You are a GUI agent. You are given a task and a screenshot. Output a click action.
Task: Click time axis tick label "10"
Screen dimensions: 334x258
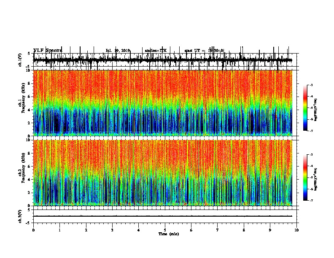pyautogui.click(x=296, y=230)
